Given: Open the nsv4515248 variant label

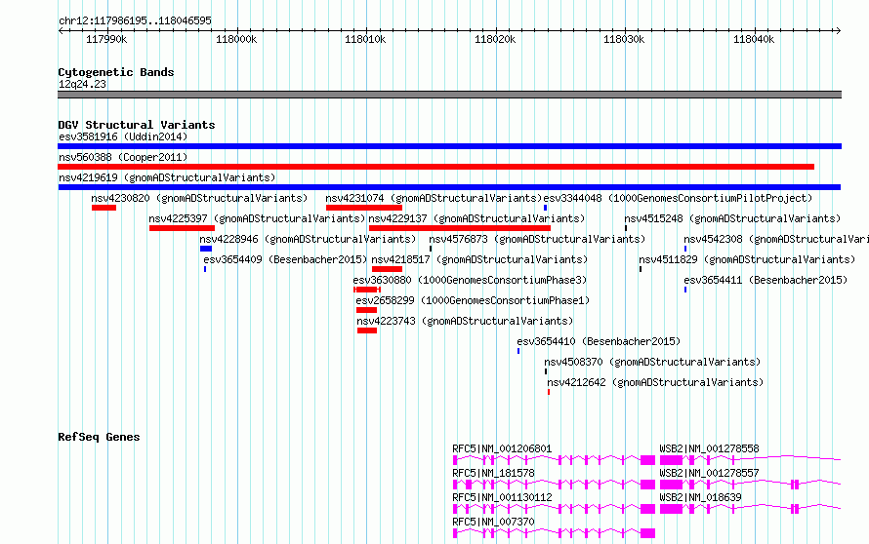Looking at the screenshot, I should click(732, 218).
